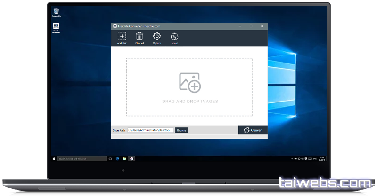This screenshot has height=196, width=377.
Task: Open the About compass icon
Action: (x=174, y=37)
